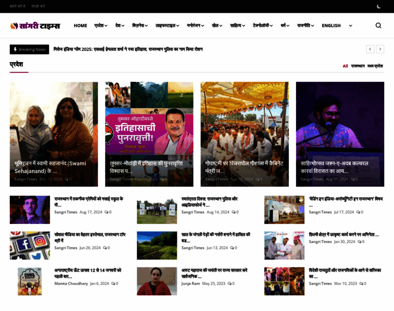Open search with the magnifier icon
Image resolution: width=394 pixels, height=311 pixels.
pos(378,25)
